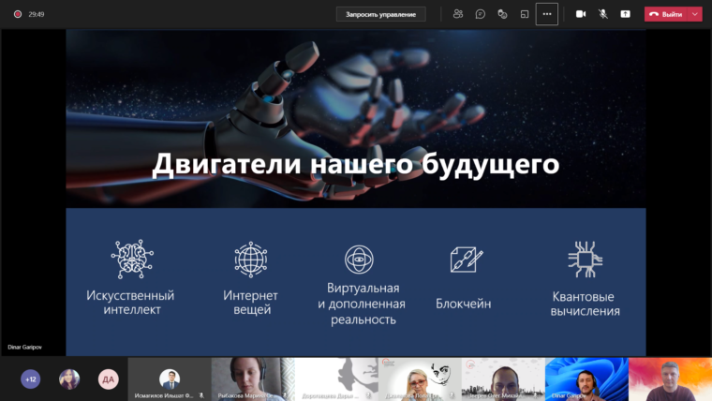Select the DA initials participant avatar
This screenshot has height=401, width=712.
point(108,379)
